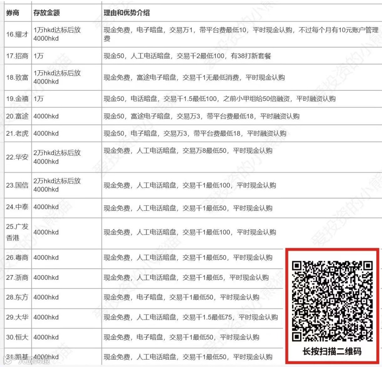Select 4000hkd in the 21.老虎 row
This screenshot has height=367, width=382.
(46, 134)
